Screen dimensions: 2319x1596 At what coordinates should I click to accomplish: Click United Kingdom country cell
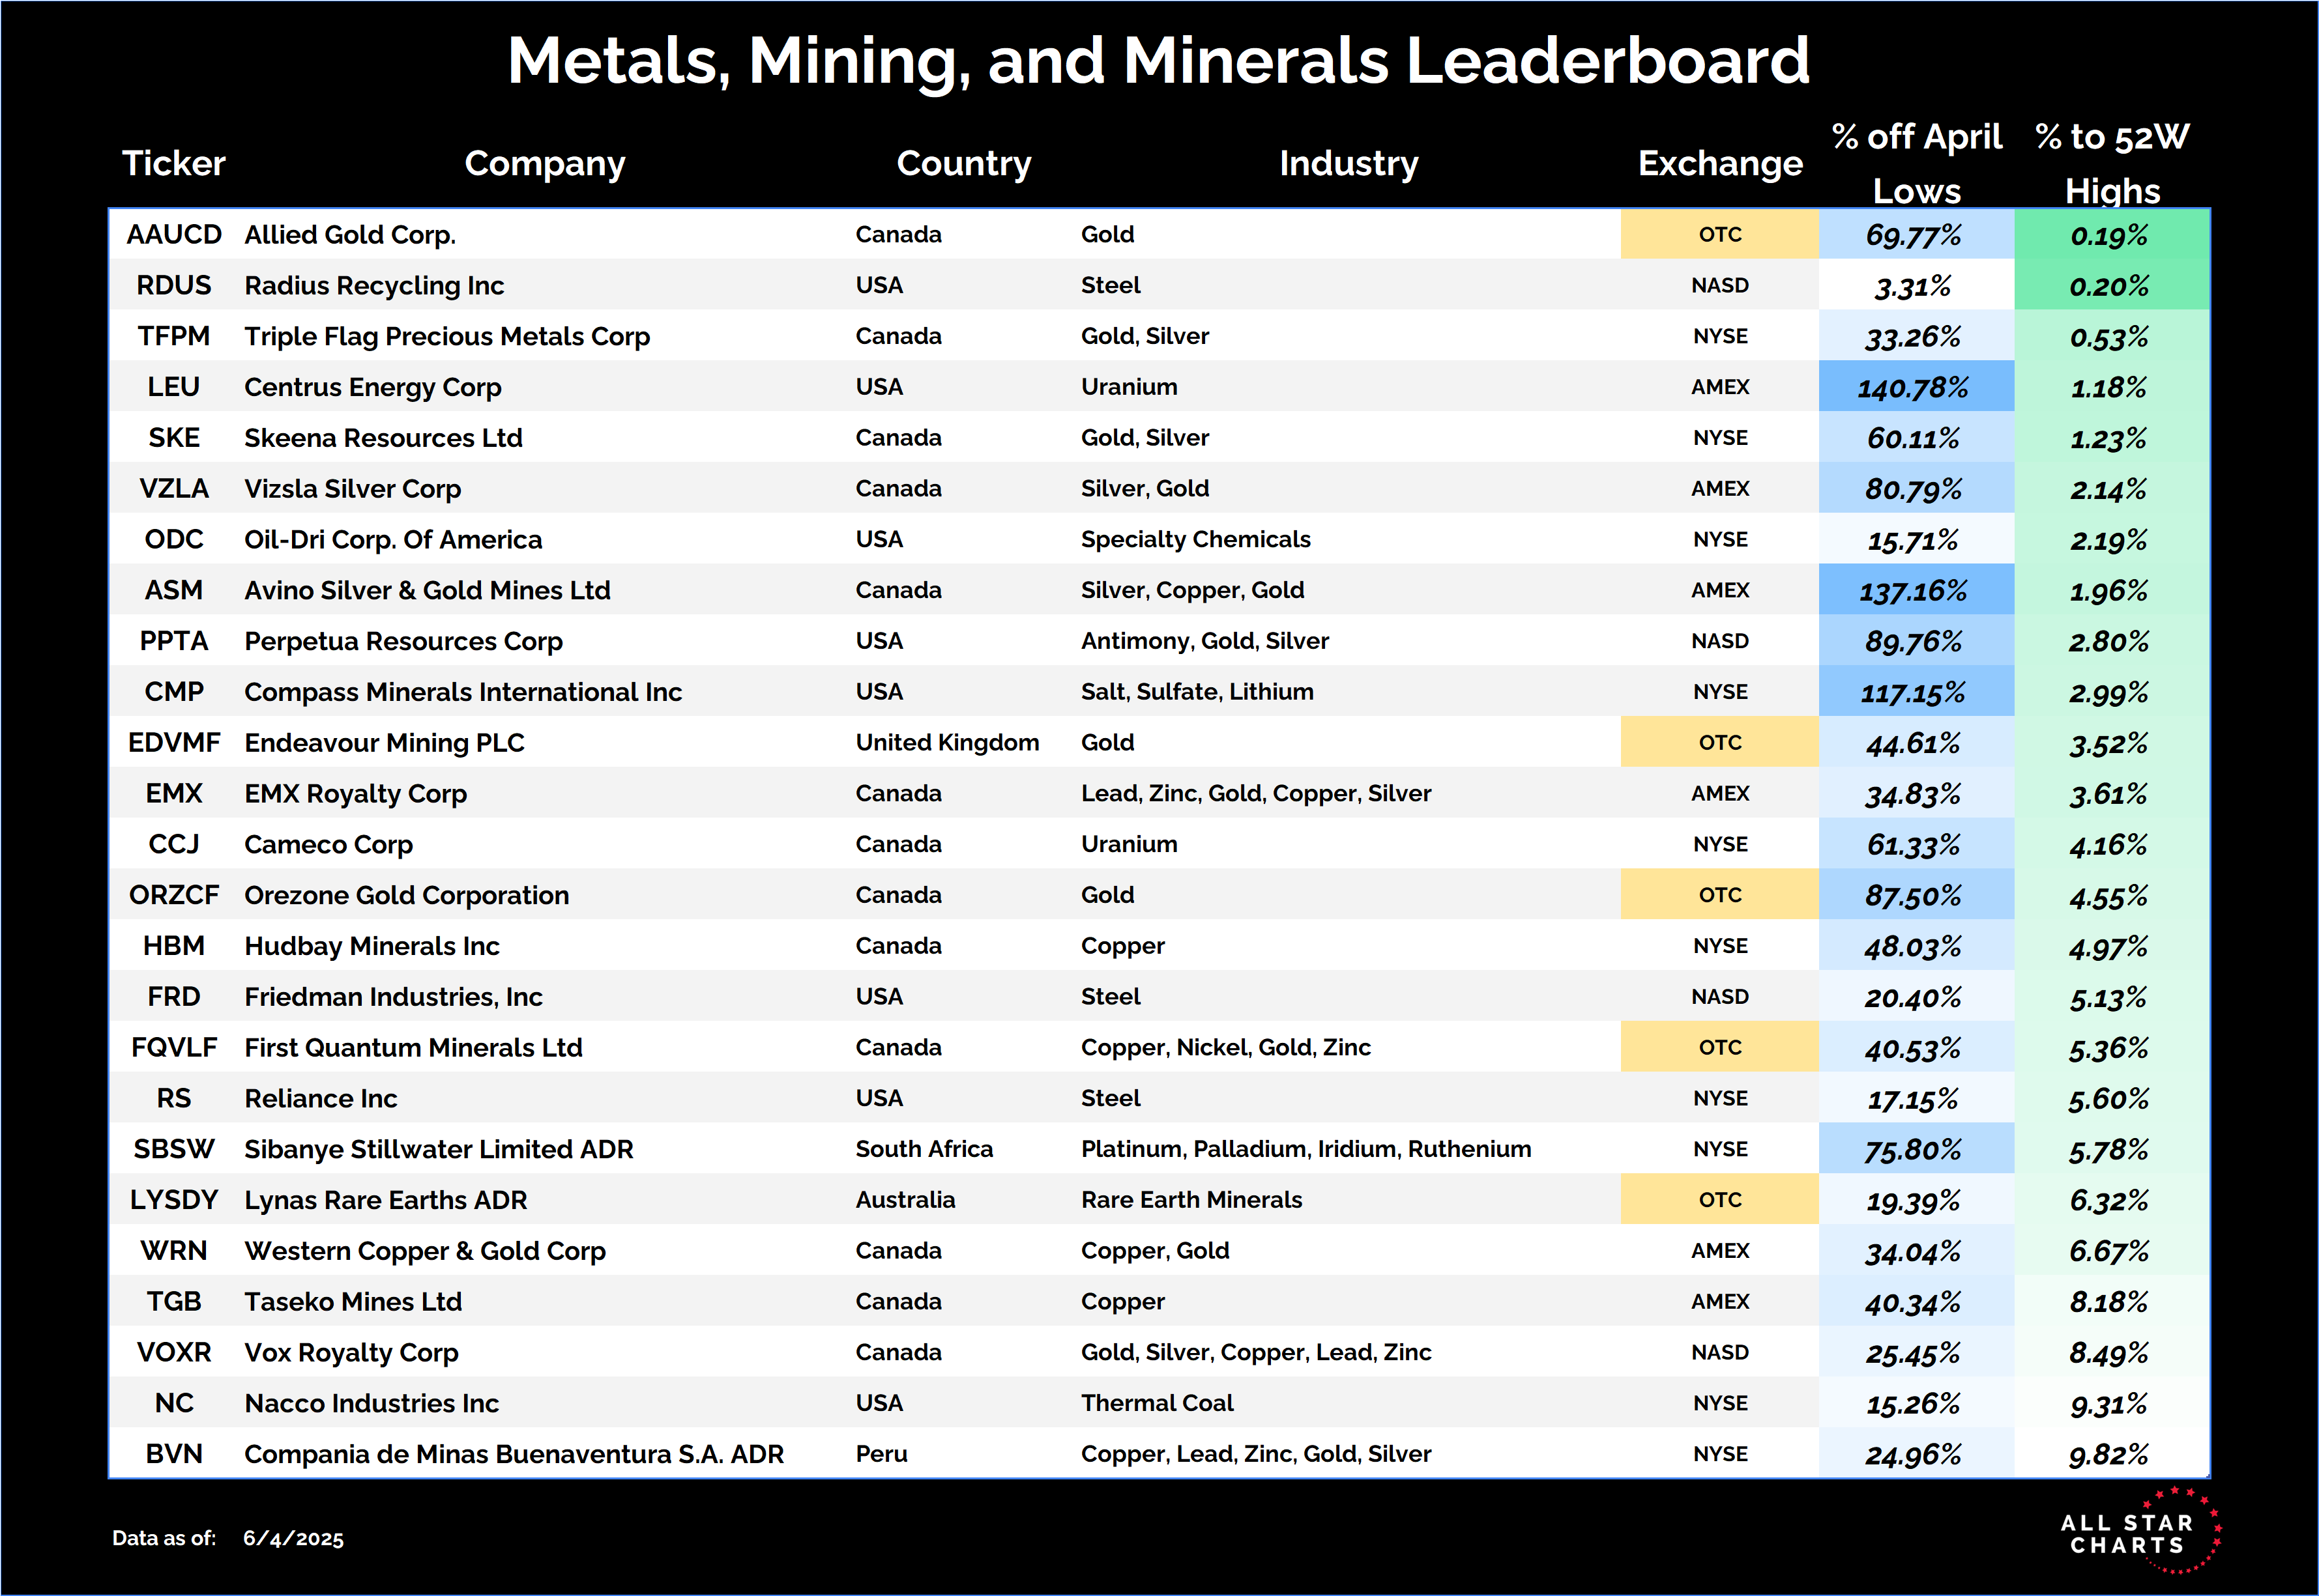946,742
